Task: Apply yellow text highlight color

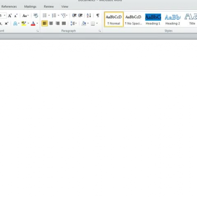Action: 24,24
